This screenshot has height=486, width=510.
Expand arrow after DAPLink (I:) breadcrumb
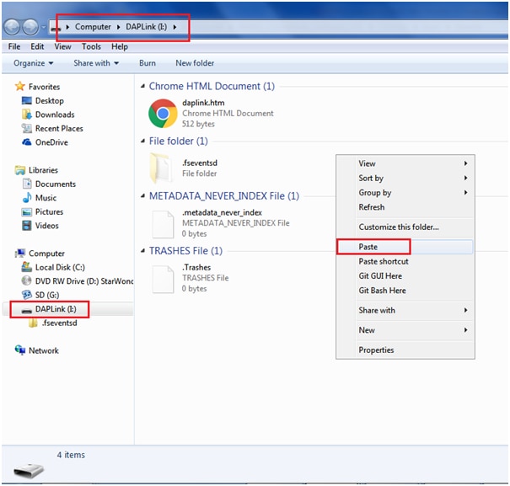tap(174, 27)
